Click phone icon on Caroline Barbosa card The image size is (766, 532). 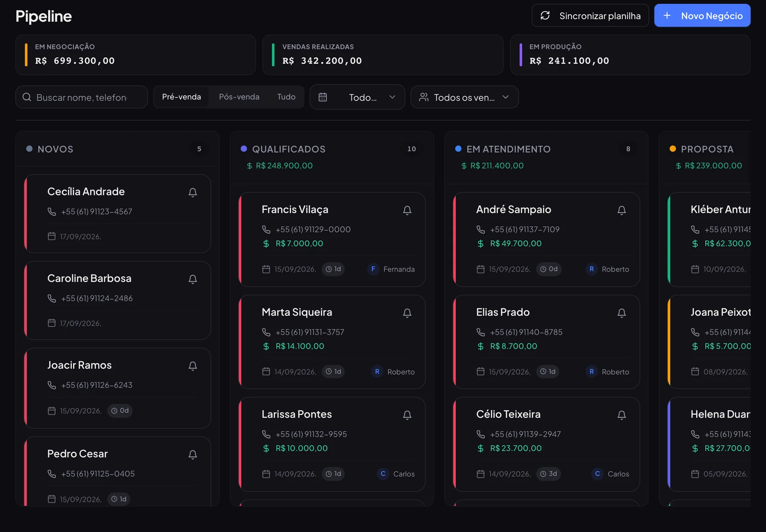point(52,299)
